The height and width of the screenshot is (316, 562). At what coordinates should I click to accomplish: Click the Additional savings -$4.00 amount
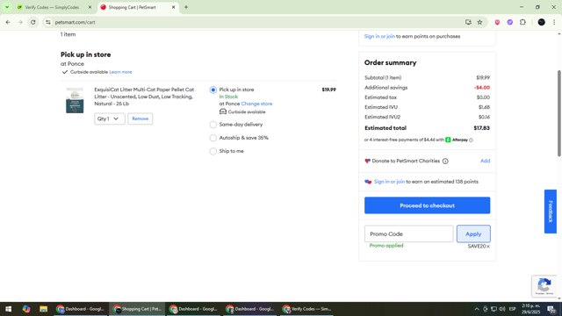pyautogui.click(x=482, y=88)
